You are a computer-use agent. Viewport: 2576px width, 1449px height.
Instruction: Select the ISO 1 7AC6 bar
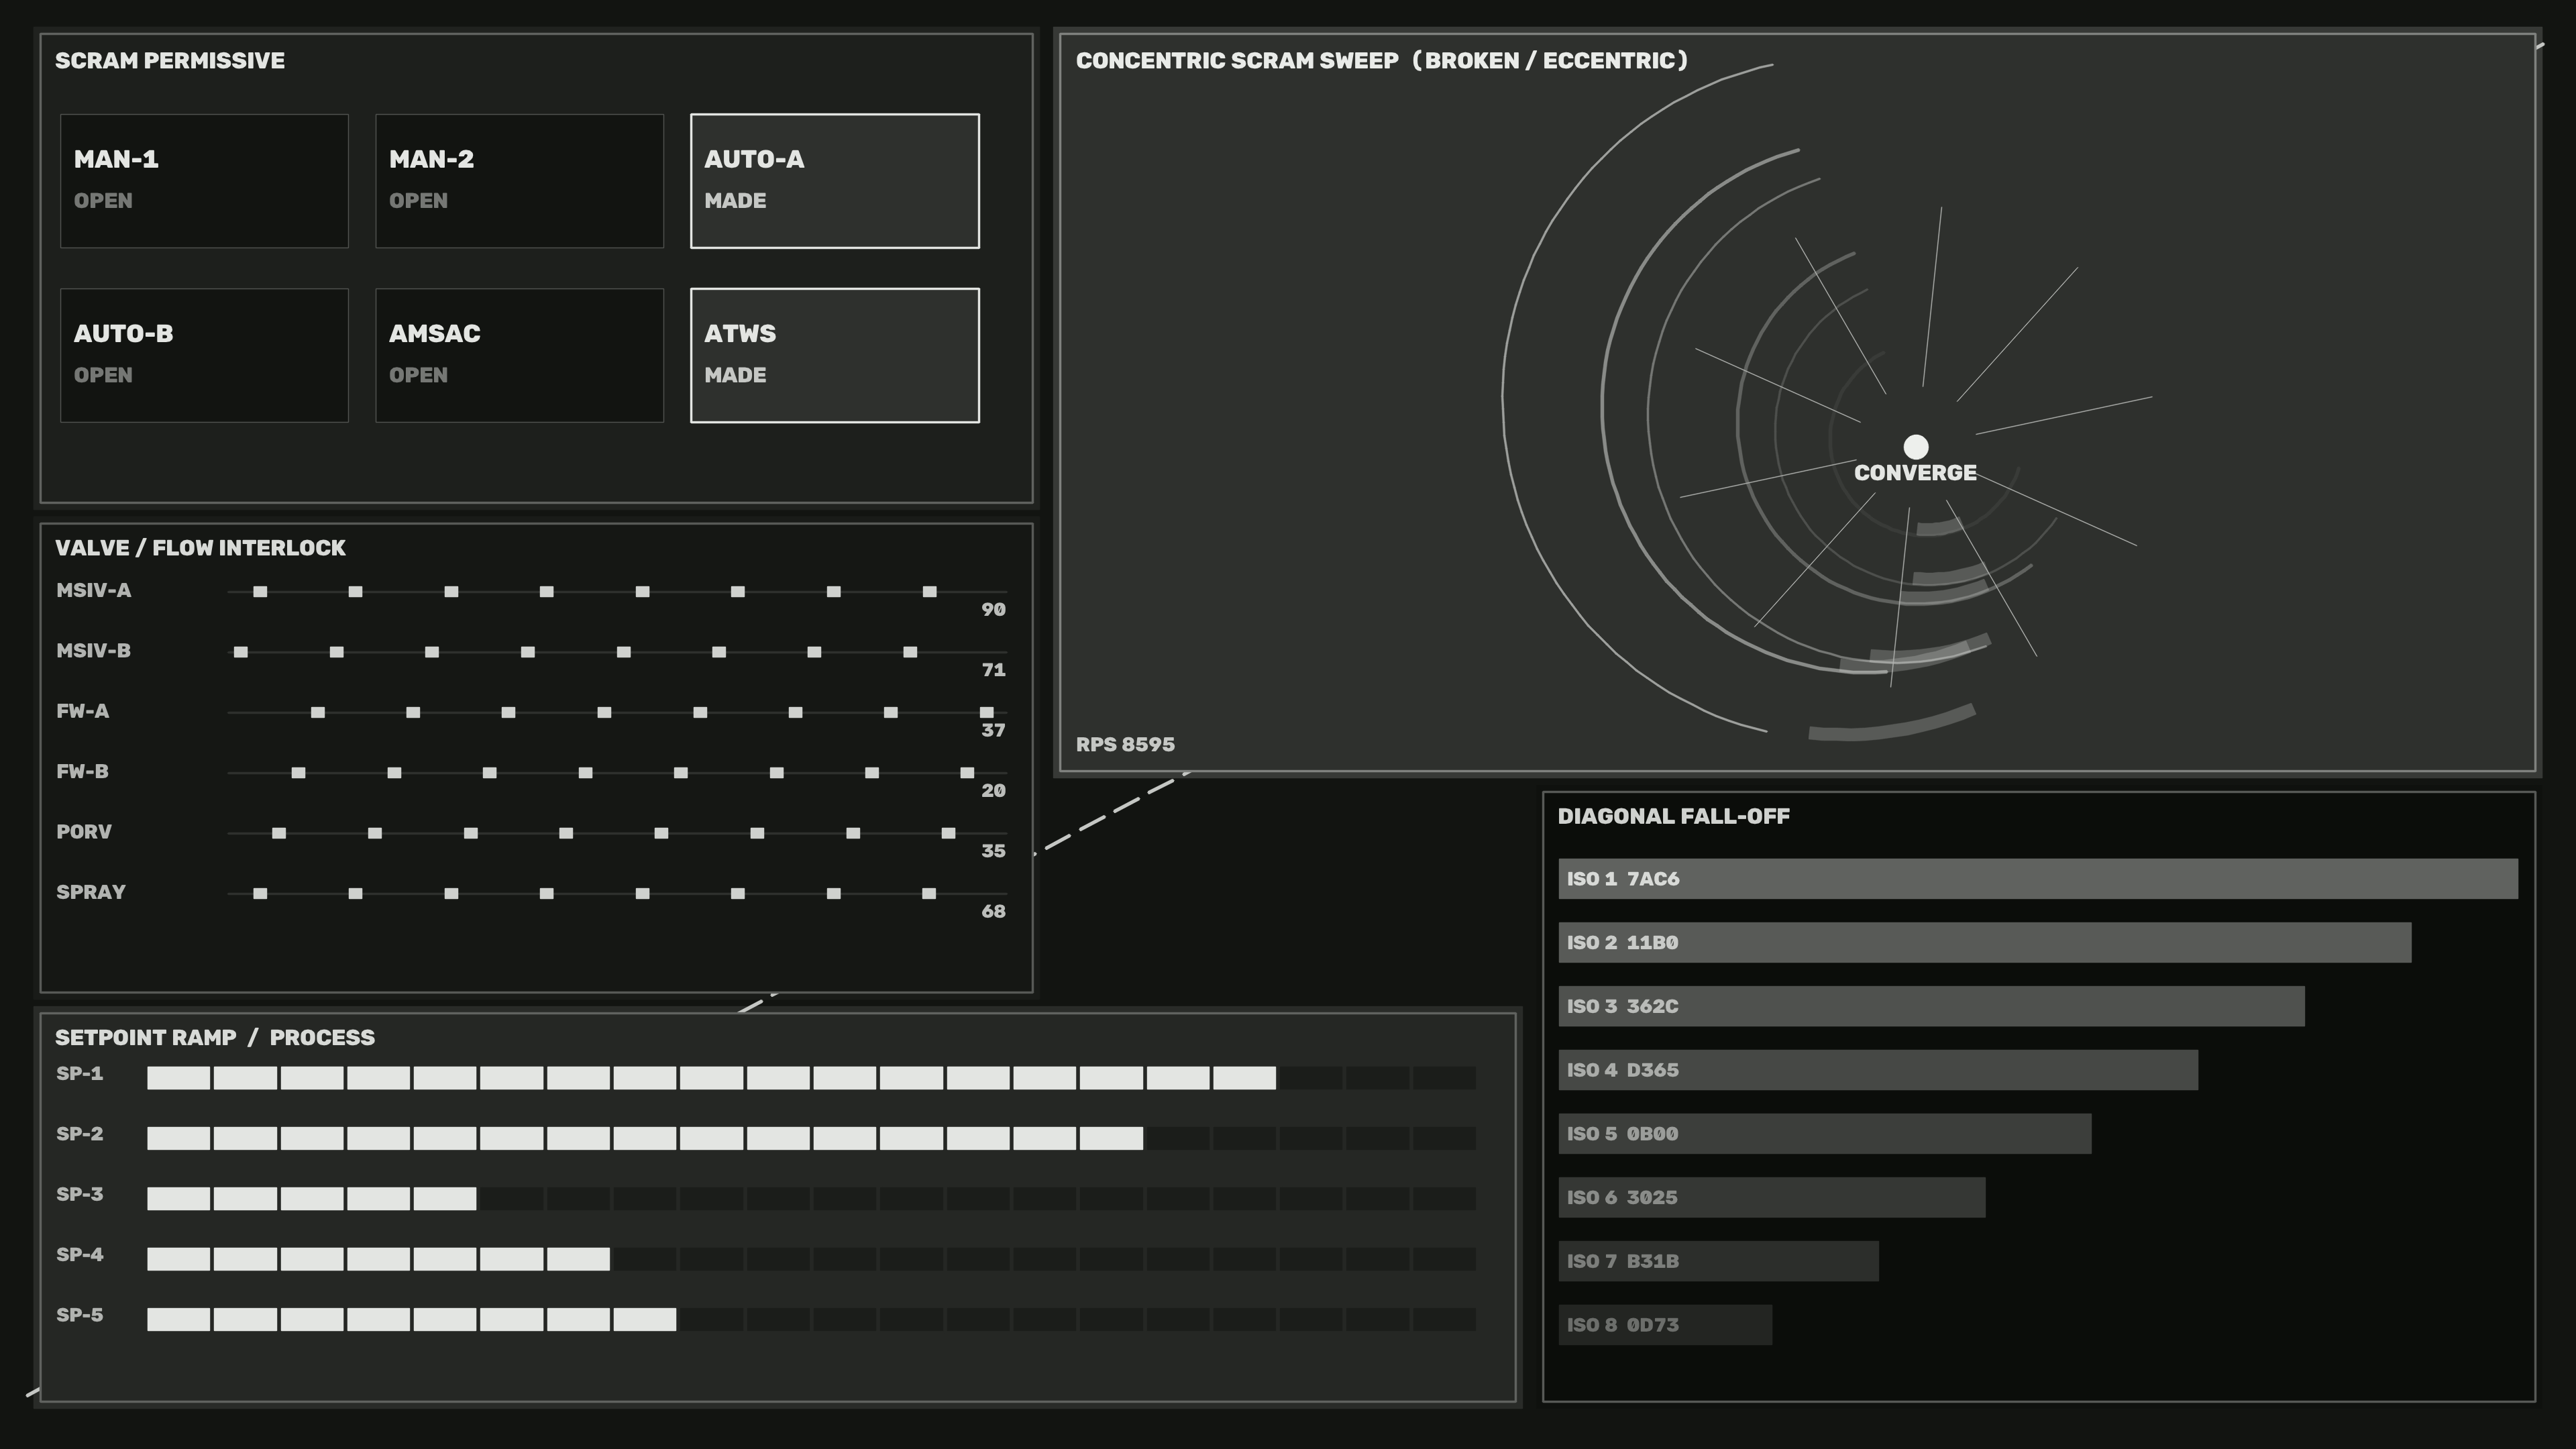pos(2038,879)
